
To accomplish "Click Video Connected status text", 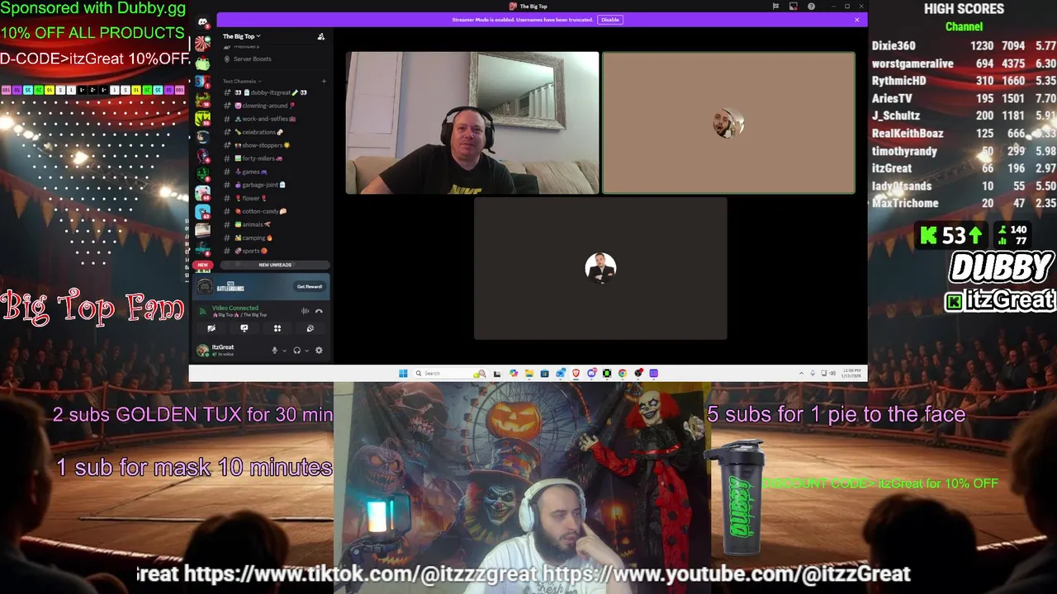I will (x=235, y=308).
